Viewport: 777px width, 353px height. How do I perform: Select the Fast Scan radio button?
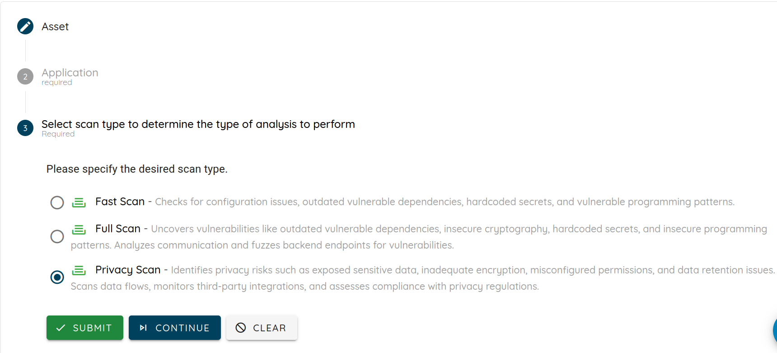(x=57, y=202)
